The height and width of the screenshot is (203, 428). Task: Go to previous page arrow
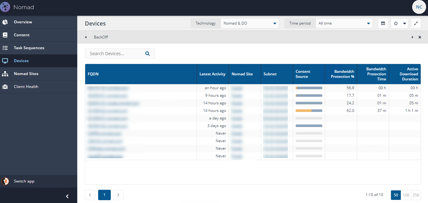[90, 195]
